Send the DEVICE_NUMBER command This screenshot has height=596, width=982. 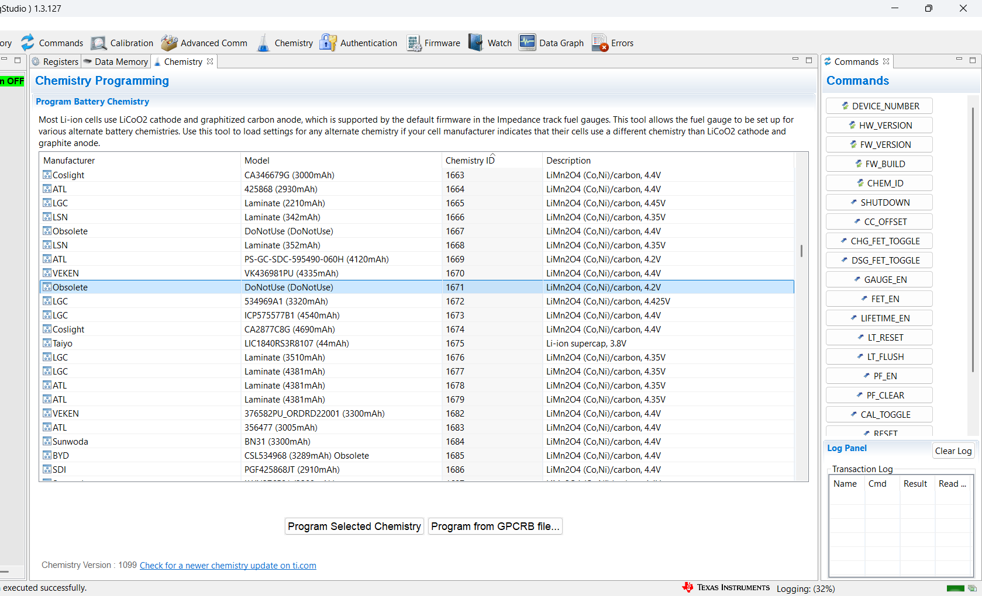[880, 106]
